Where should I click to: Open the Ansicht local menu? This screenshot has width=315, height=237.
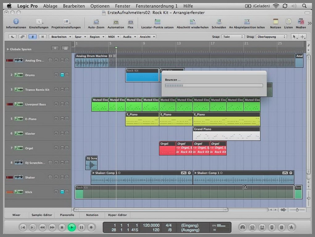[x=147, y=37]
